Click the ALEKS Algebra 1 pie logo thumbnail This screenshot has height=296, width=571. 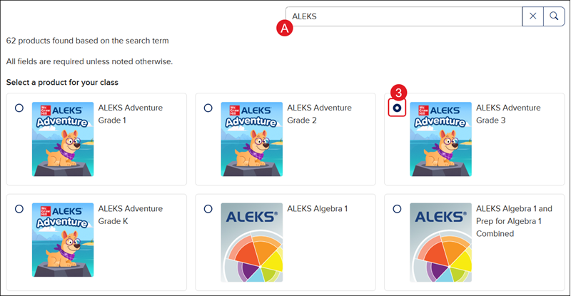pyautogui.click(x=252, y=240)
